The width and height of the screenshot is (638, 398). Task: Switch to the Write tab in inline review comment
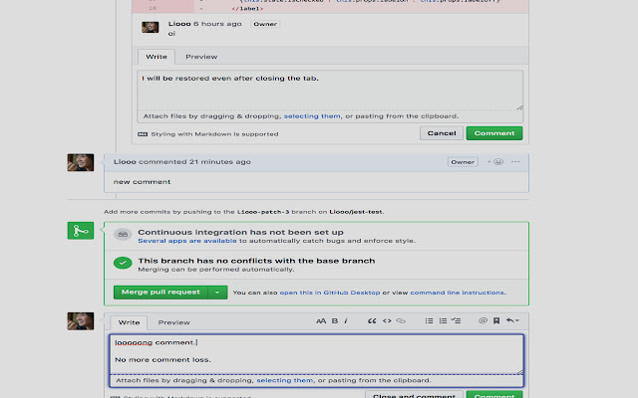pos(157,57)
